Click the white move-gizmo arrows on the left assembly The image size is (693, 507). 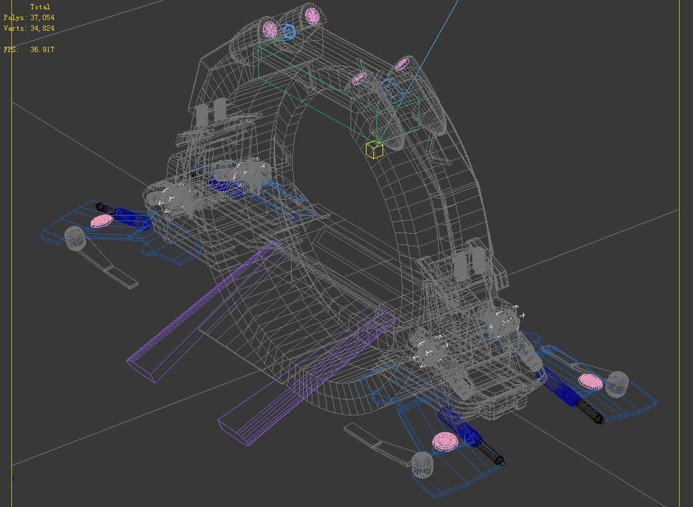(172, 198)
